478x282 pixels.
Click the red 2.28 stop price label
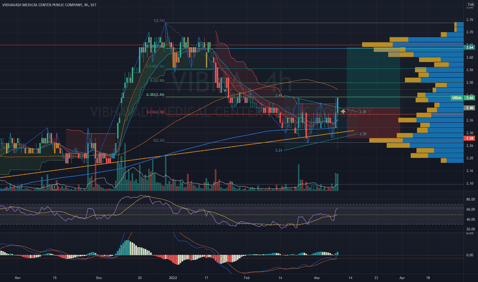point(469,138)
